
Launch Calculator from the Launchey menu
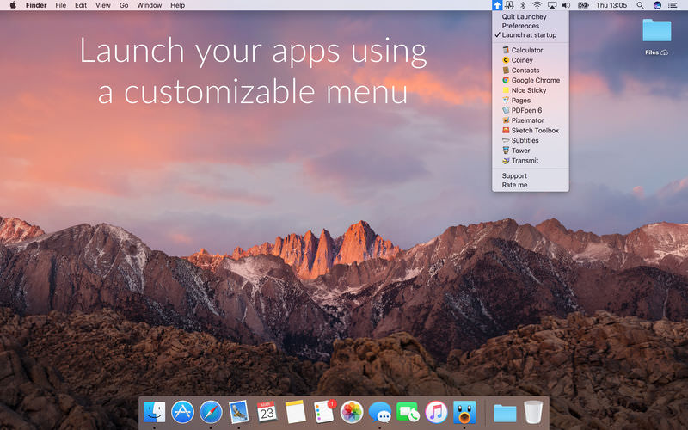526,51
